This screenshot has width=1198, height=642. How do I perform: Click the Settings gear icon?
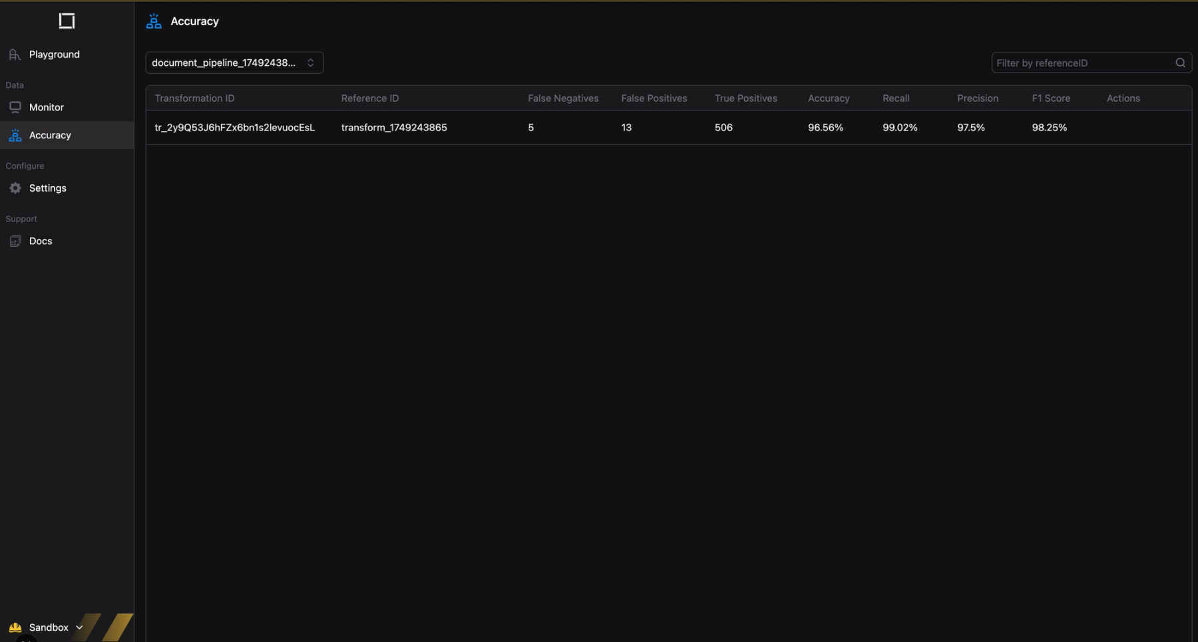click(15, 188)
